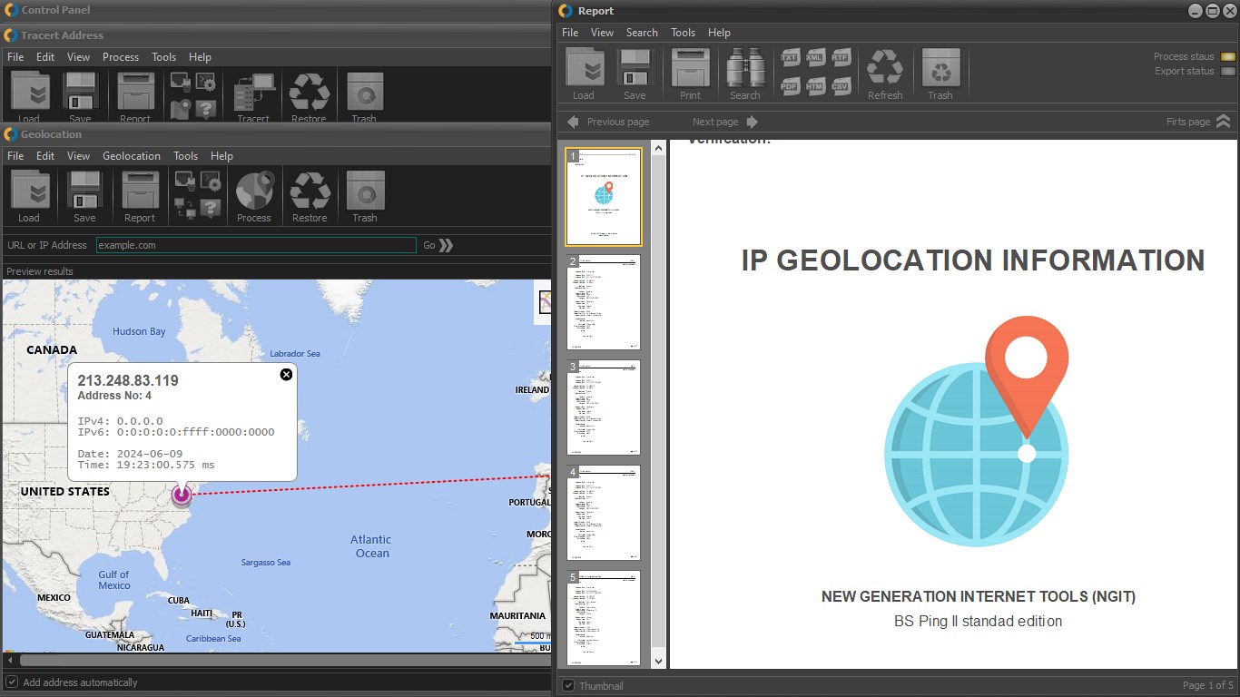This screenshot has height=697, width=1240.
Task: Click Export status gray indicator
Action: pos(1227,71)
